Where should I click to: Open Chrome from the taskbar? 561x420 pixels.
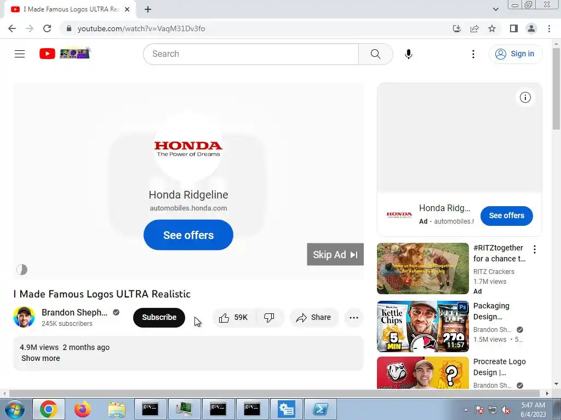[x=49, y=409]
